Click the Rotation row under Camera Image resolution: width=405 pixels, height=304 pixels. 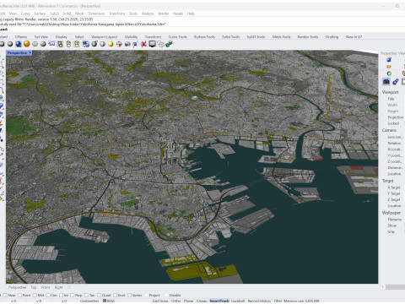tap(394, 144)
